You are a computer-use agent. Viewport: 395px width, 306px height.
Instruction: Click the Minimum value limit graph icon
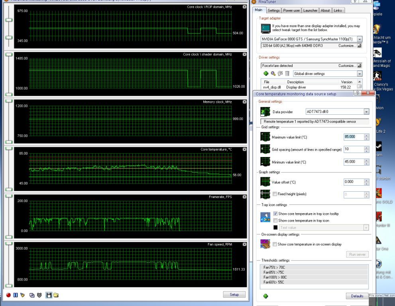(x=265, y=162)
